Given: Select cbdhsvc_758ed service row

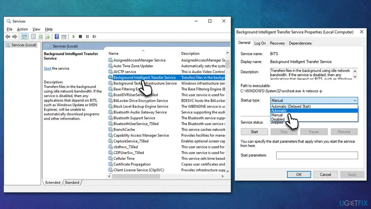Looking at the screenshot, I should point(166,147).
